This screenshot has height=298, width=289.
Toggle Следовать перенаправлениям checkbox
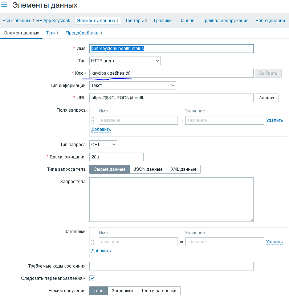(92, 278)
